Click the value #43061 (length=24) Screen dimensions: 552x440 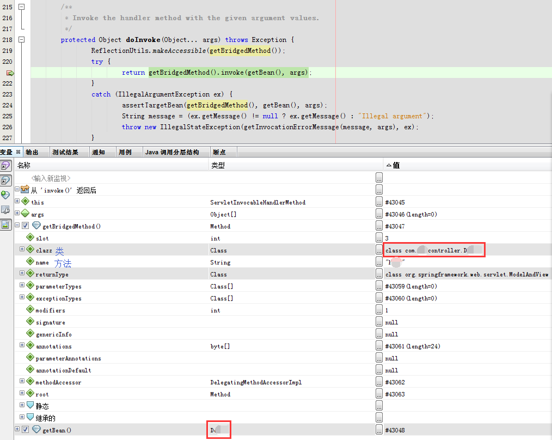click(413, 346)
